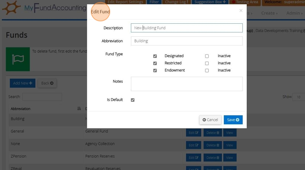Check Inactive next to Endowment

207,70
